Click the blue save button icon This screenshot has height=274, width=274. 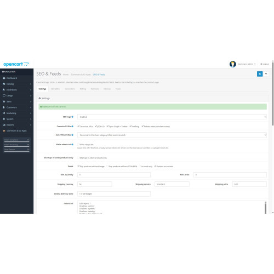(260, 74)
